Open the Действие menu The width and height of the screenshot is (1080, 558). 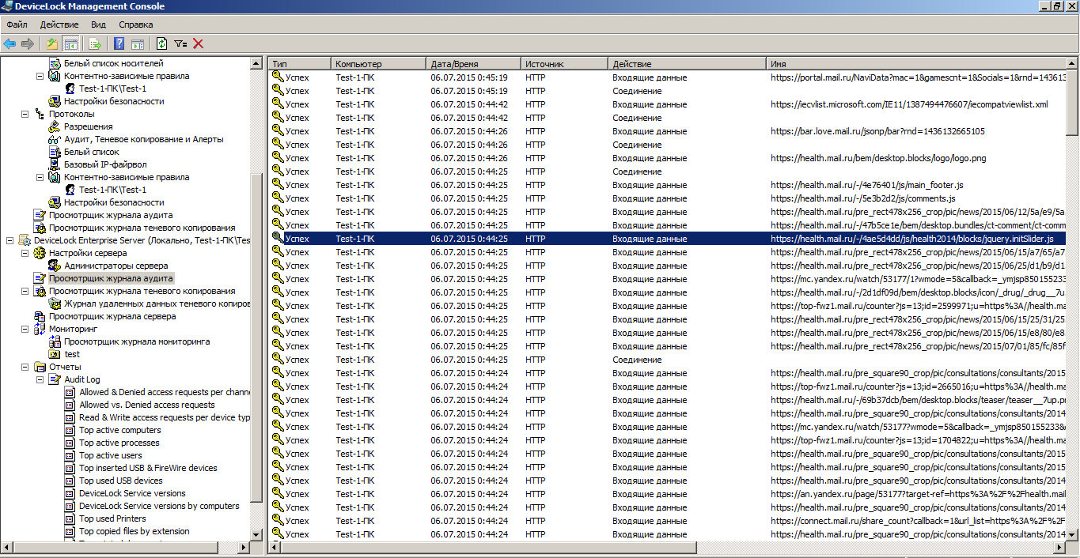point(59,25)
